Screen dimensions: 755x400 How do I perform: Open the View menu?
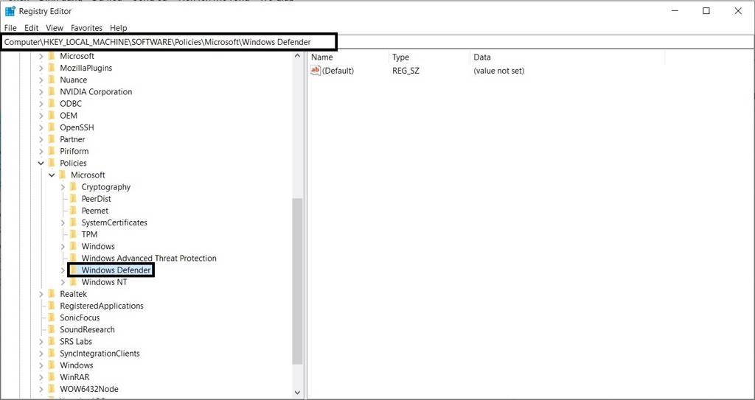(55, 28)
